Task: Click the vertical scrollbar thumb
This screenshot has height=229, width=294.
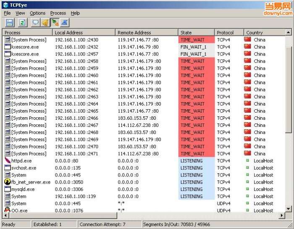Action: point(288,90)
